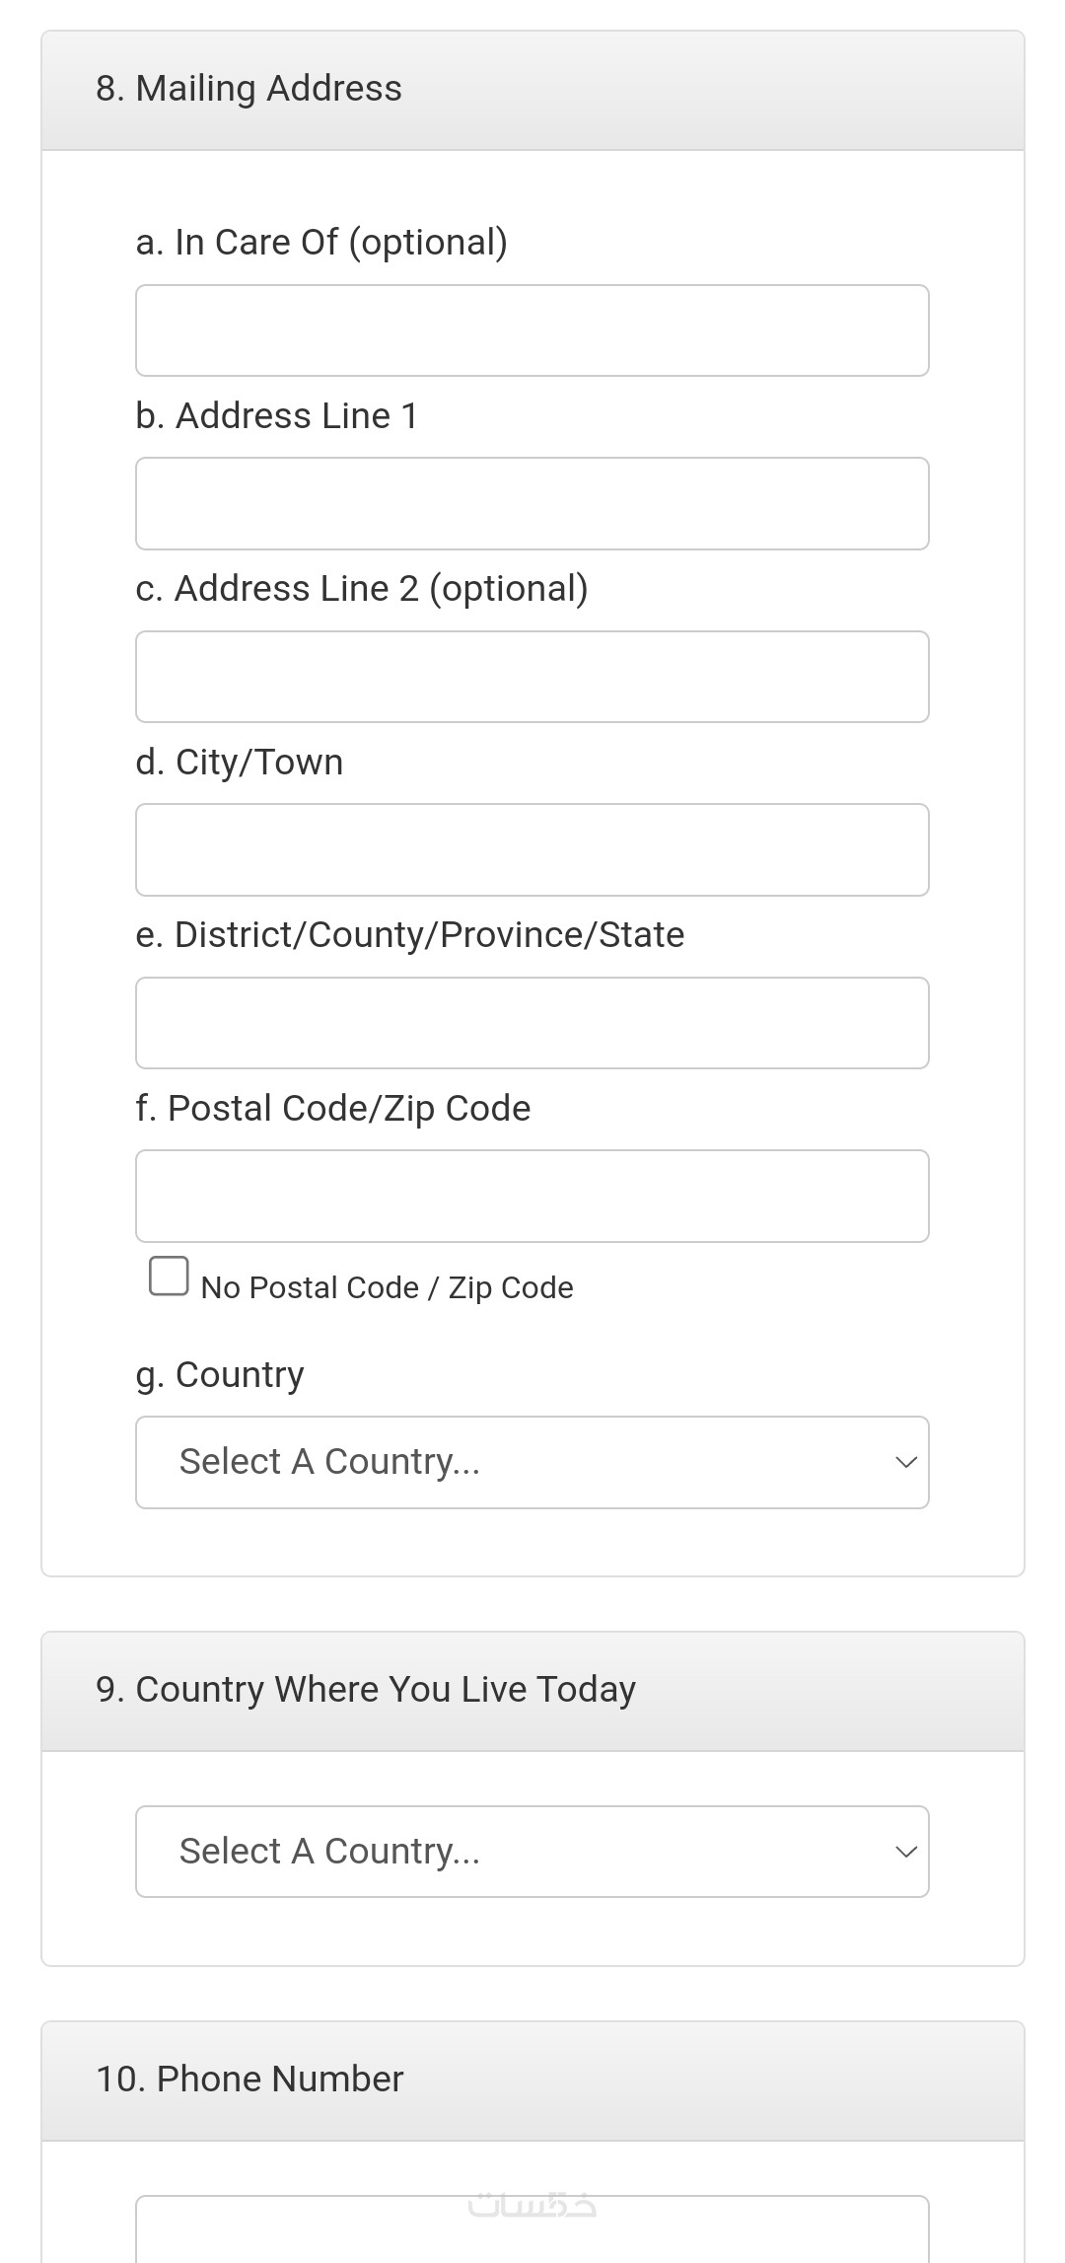
Task: Tick the No Postal Code checkbox
Action: click(169, 1276)
